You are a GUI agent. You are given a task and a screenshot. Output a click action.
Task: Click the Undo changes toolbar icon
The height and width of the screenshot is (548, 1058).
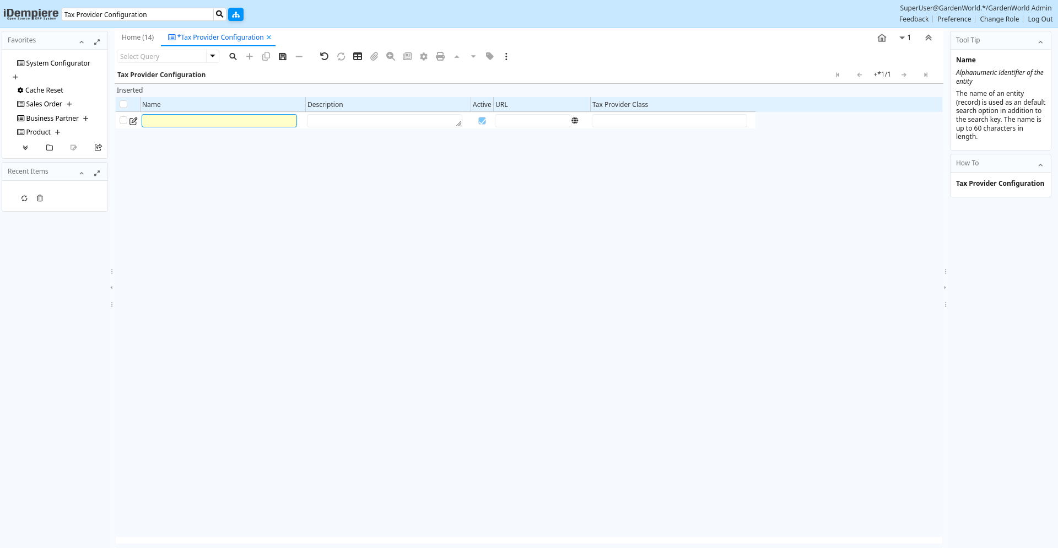click(324, 56)
